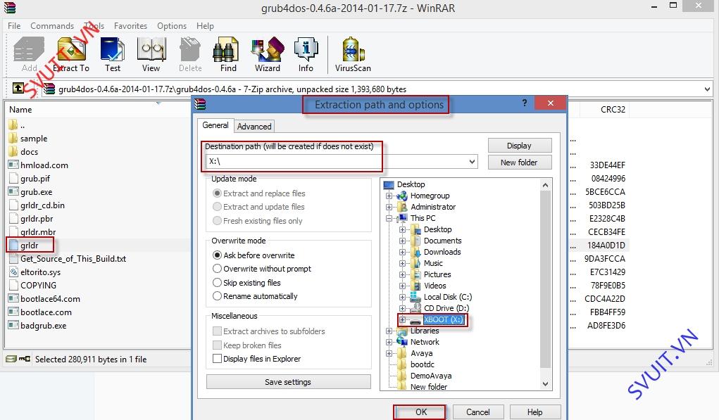719x420 pixels.
Task: Expand the Downloads tree node
Action: tap(402, 252)
